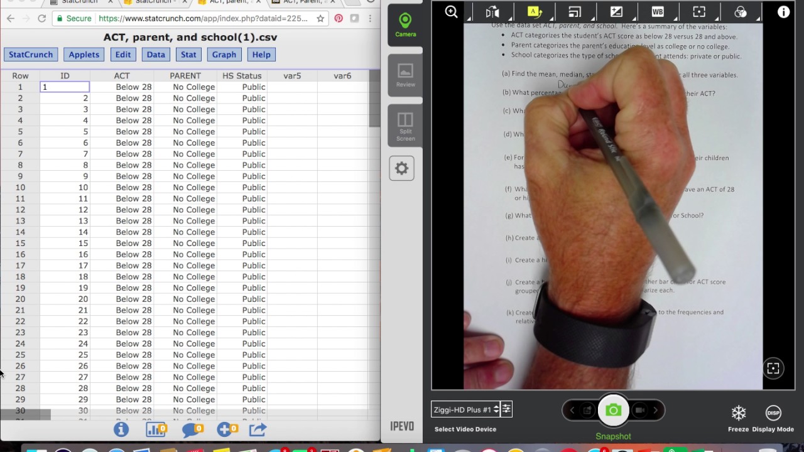Bookmark page with the star icon
The height and width of the screenshot is (452, 804).
pyautogui.click(x=320, y=19)
